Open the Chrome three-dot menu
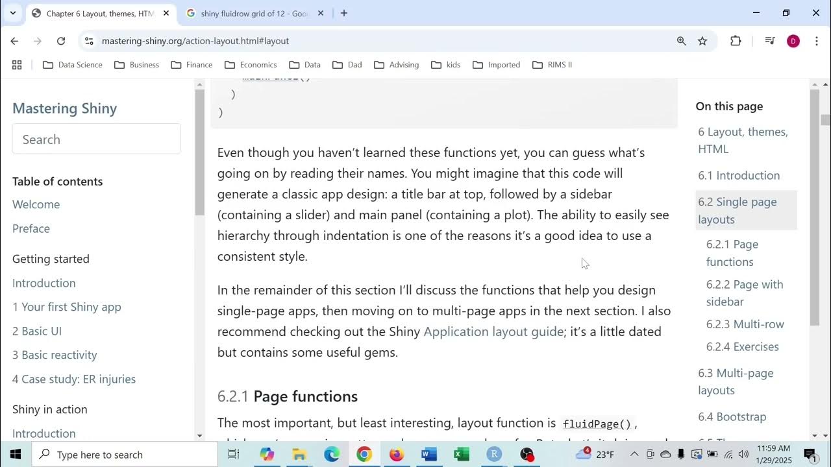This screenshot has width=831, height=467. (x=816, y=41)
